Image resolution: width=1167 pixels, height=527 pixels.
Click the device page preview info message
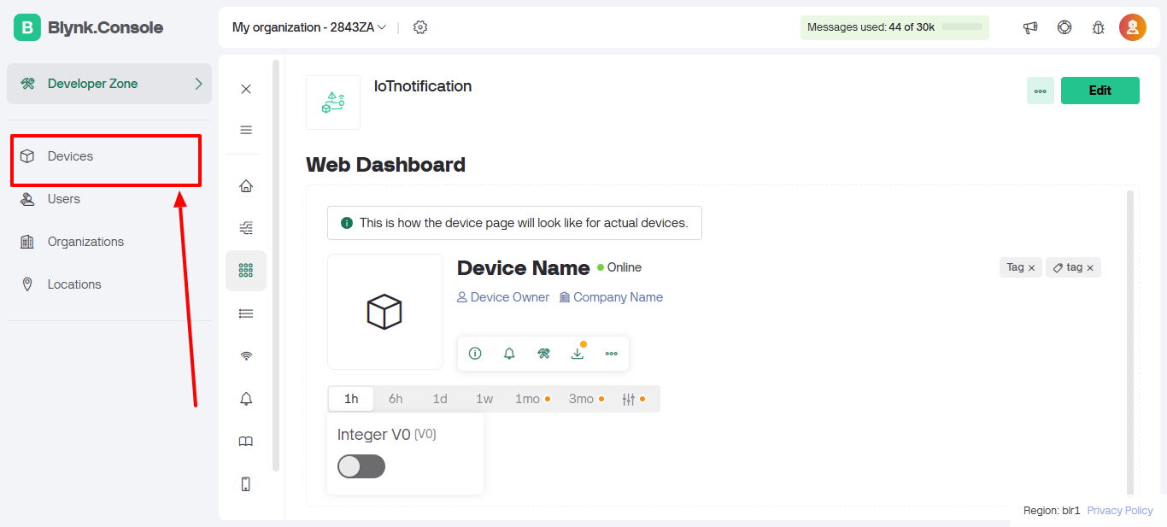(x=514, y=223)
